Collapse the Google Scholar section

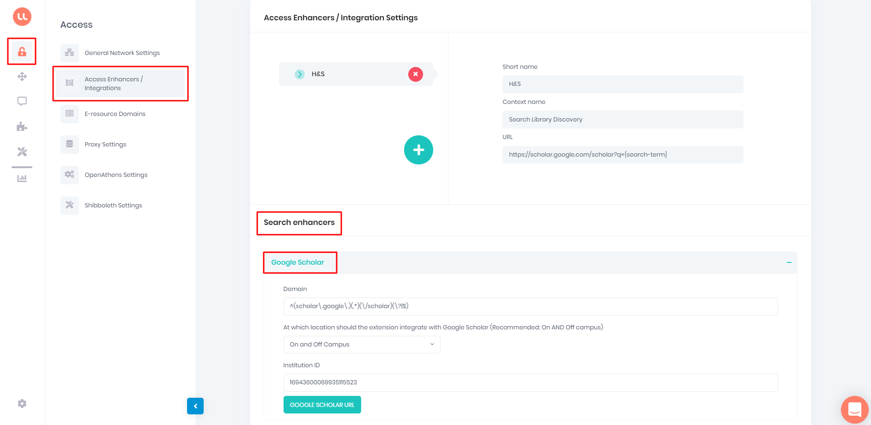click(788, 262)
